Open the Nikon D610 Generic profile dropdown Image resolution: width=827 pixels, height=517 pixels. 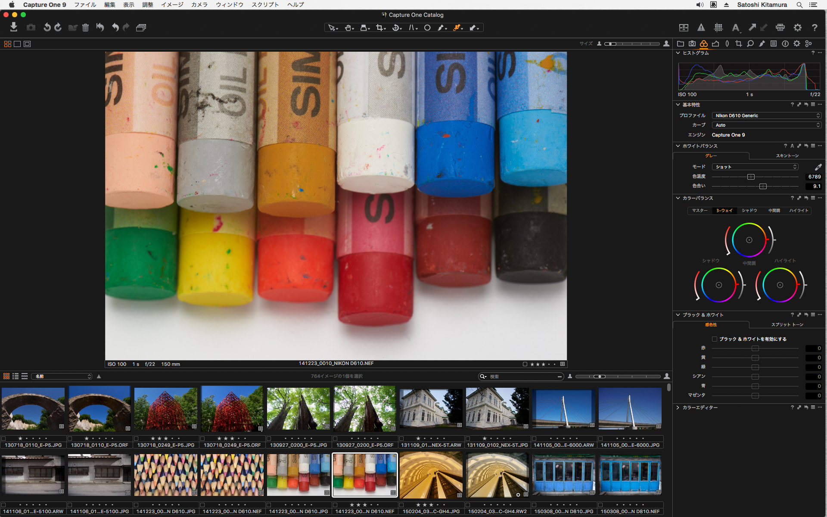pos(767,115)
